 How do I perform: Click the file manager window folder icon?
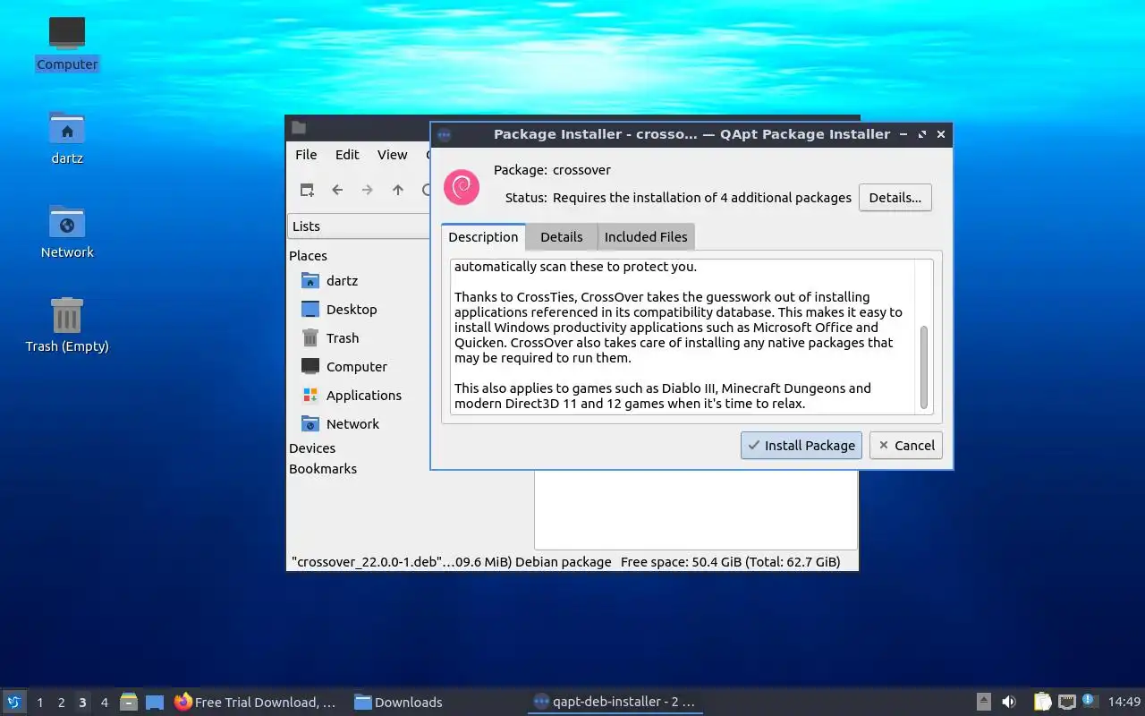coord(299,128)
